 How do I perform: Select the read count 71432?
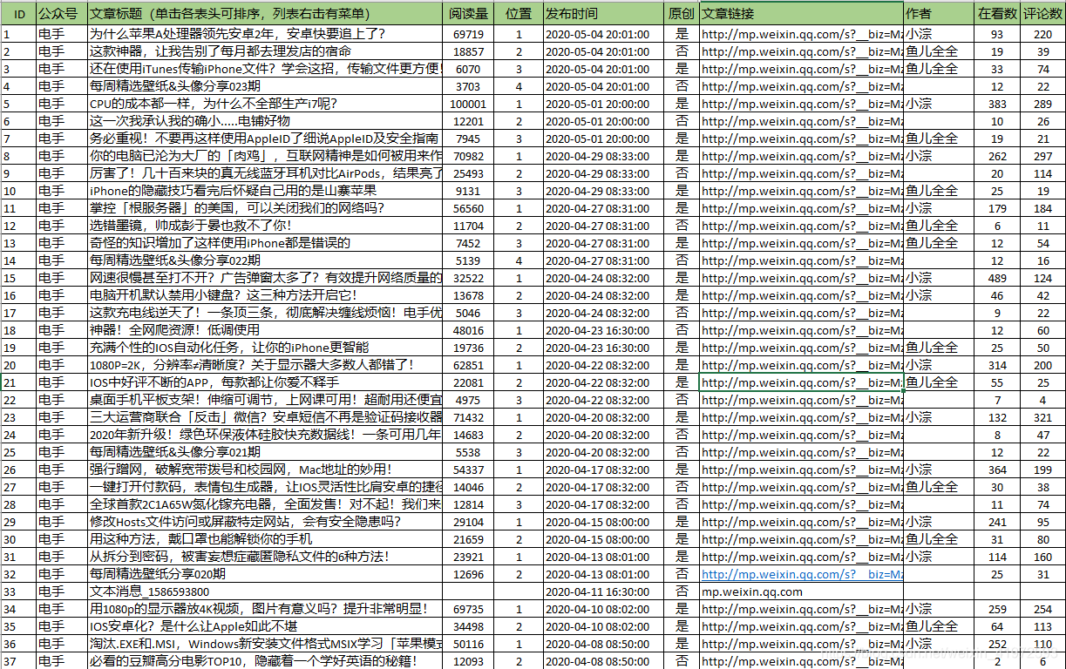469,417
